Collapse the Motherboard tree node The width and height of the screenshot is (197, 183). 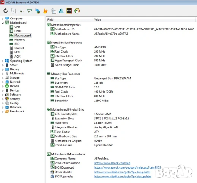click(x=3, y=23)
